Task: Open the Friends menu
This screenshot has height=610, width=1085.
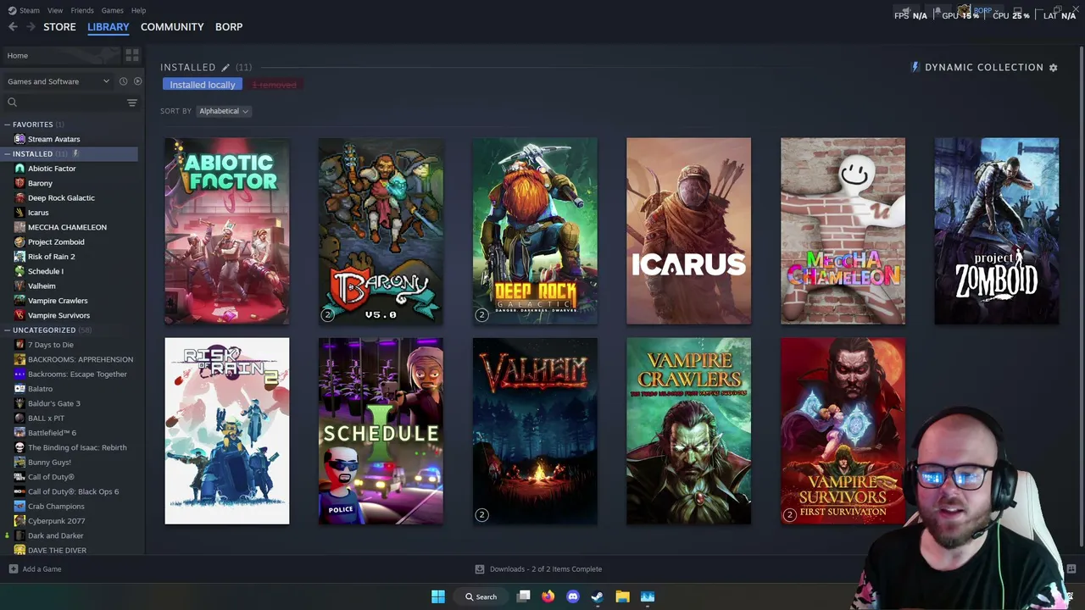Action: (82, 10)
